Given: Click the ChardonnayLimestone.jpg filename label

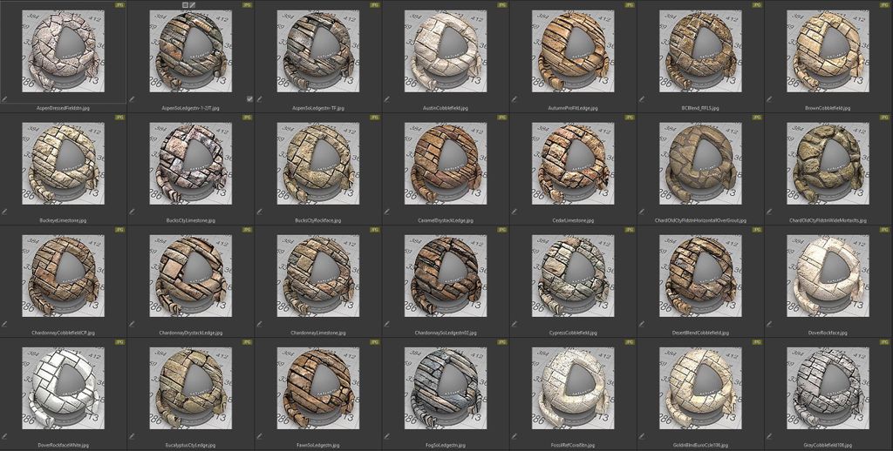Looking at the screenshot, I should tap(317, 333).
